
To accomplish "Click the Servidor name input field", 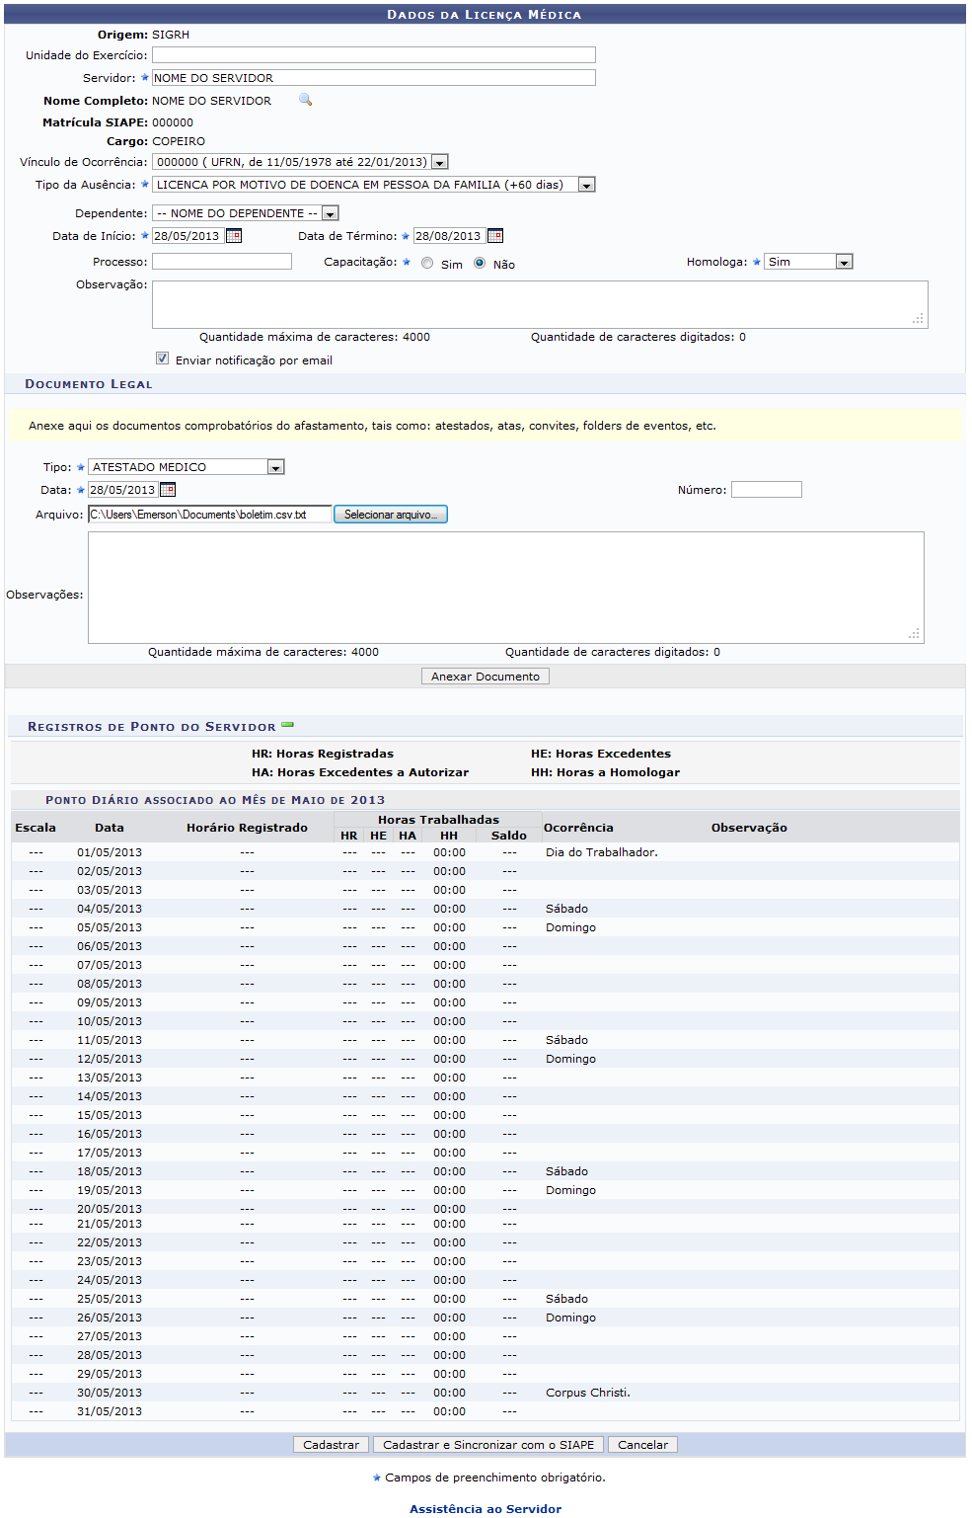I will [x=374, y=78].
